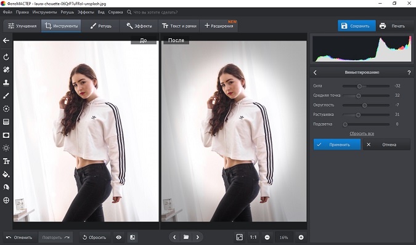The image size is (416, 245).
Task: Open the folder browse icon
Action: coord(186,237)
